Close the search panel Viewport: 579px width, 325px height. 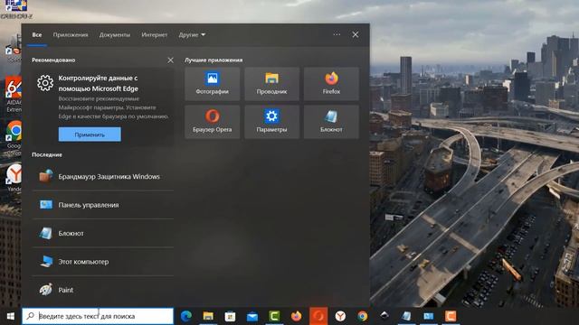coord(356,34)
